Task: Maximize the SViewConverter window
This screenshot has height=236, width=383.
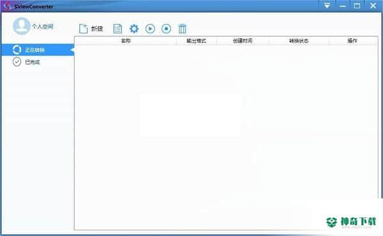Action: point(357,6)
